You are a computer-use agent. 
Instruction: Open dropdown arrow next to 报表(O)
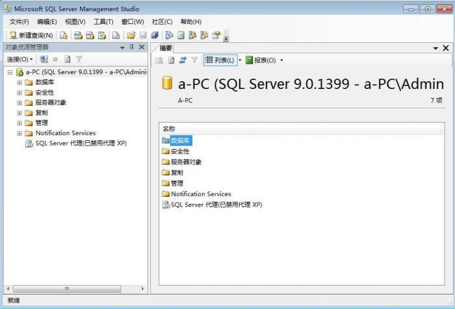[281, 60]
